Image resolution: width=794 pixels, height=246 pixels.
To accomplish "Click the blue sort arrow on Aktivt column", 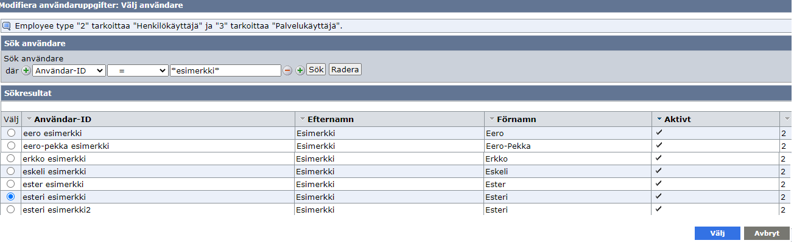I will pyautogui.click(x=659, y=119).
